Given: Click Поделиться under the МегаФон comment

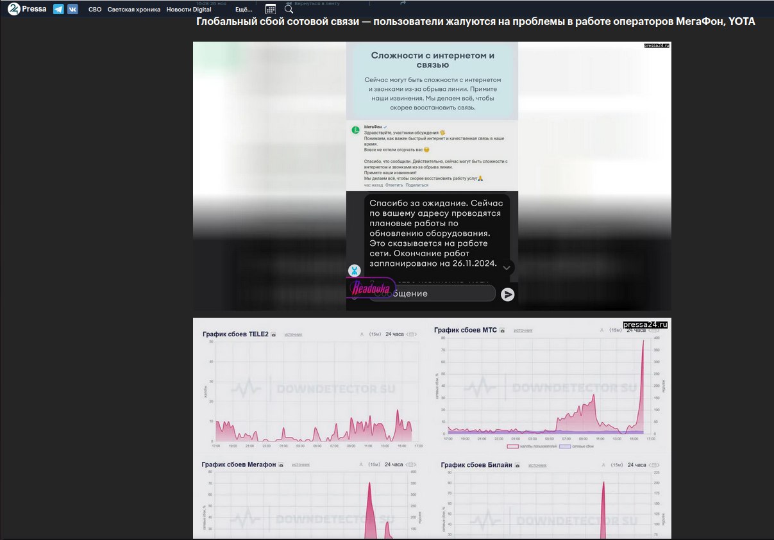Looking at the screenshot, I should [x=417, y=185].
